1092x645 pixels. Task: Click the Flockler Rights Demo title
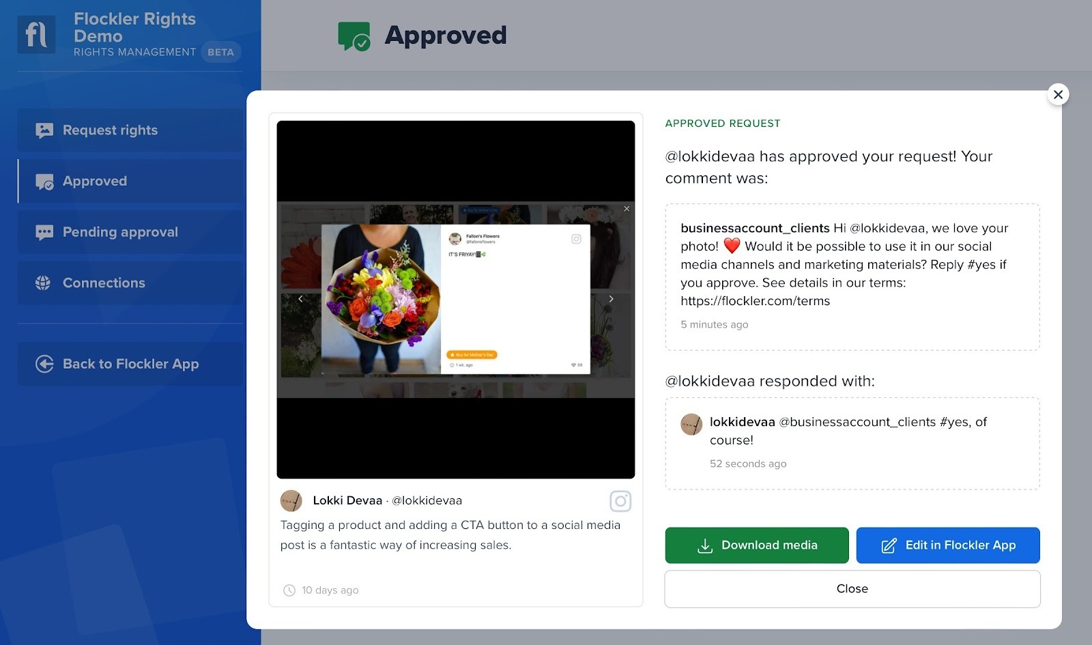(x=134, y=27)
